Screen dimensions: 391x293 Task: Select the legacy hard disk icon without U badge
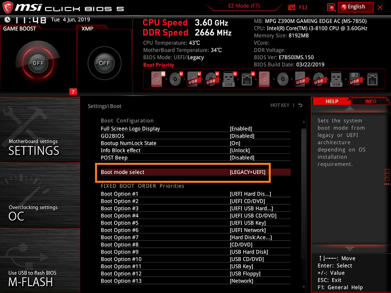pos(264,79)
